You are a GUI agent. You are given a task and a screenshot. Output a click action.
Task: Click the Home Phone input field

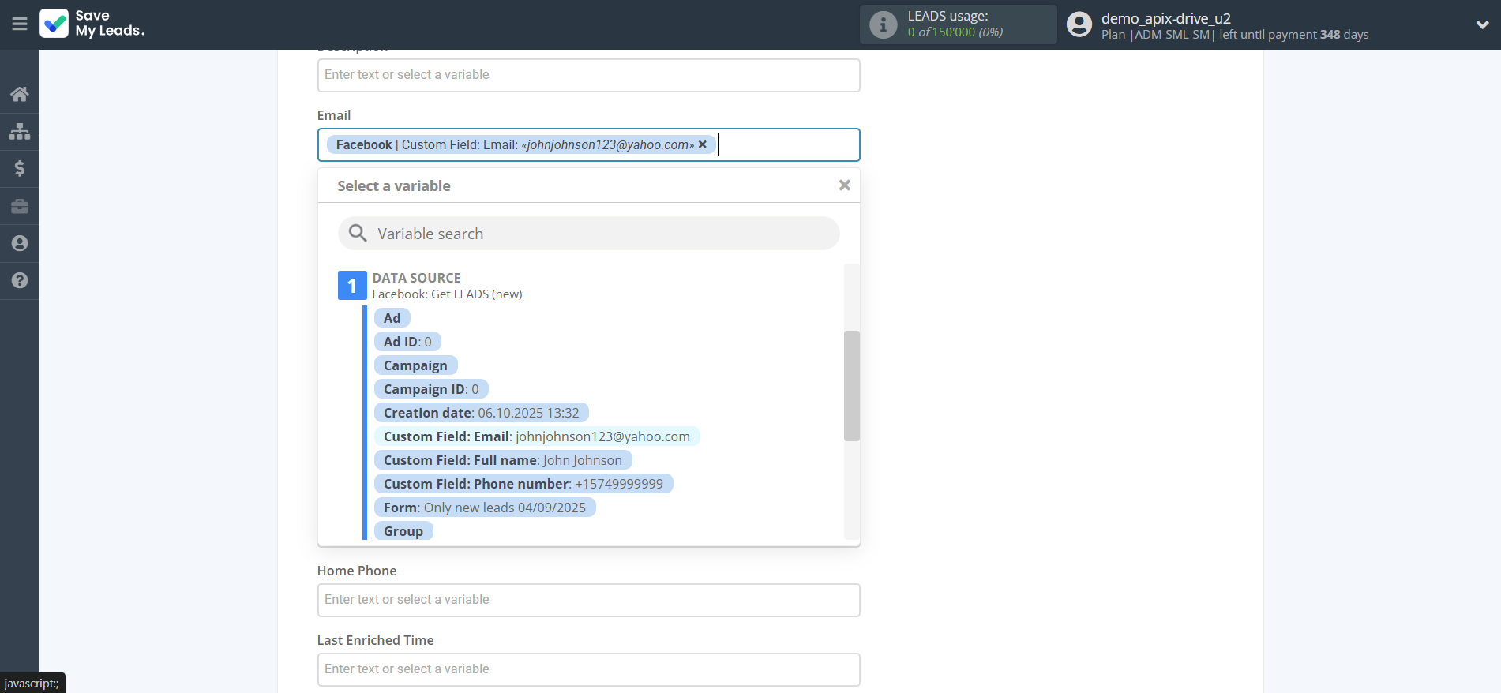pos(588,600)
